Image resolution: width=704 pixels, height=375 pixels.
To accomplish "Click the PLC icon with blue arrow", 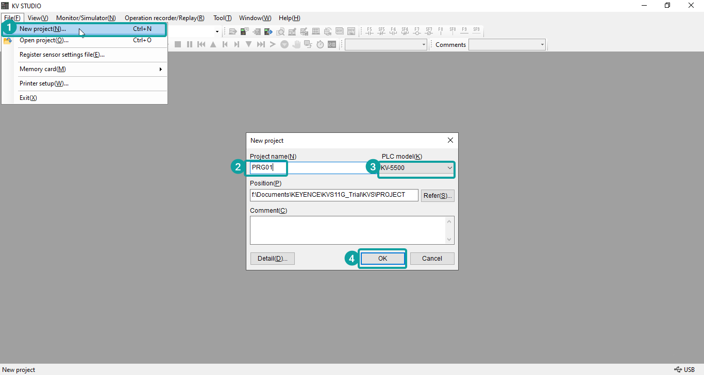I will click(x=269, y=31).
